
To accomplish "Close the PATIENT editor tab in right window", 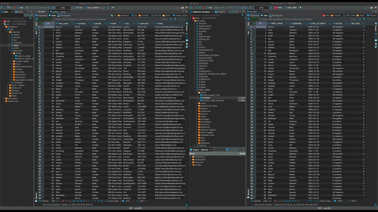I will coord(259,12).
